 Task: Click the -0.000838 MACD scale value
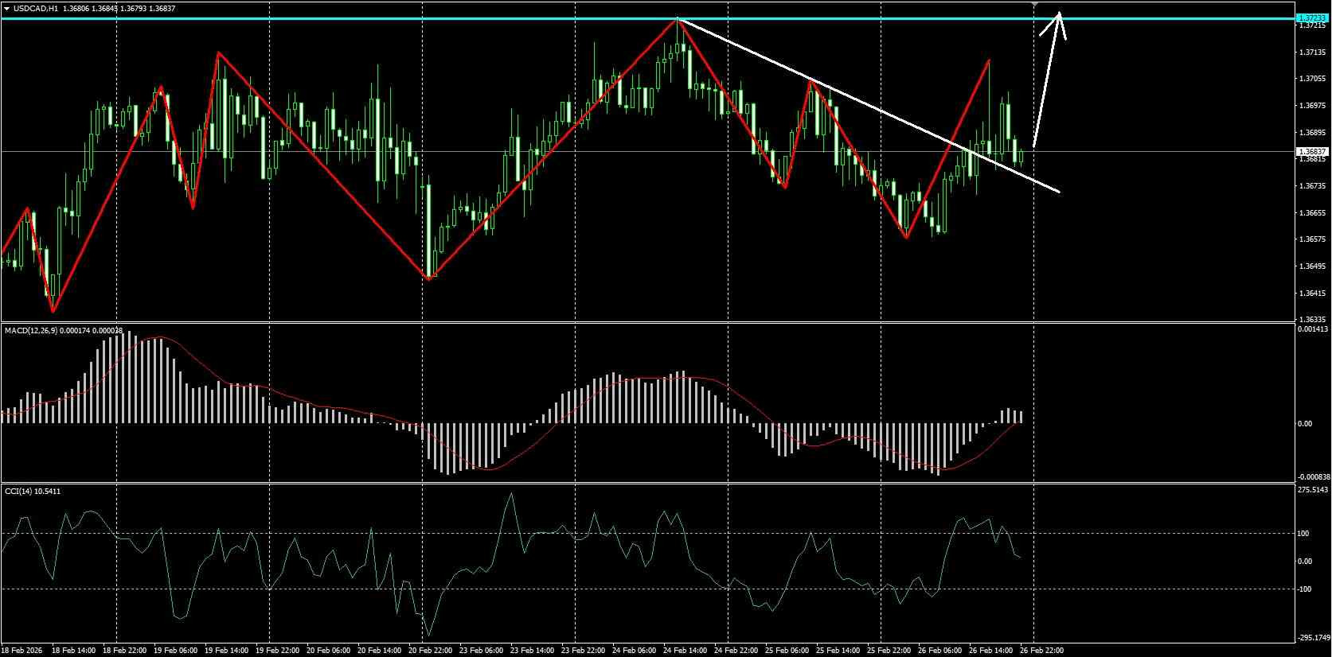tap(1313, 477)
